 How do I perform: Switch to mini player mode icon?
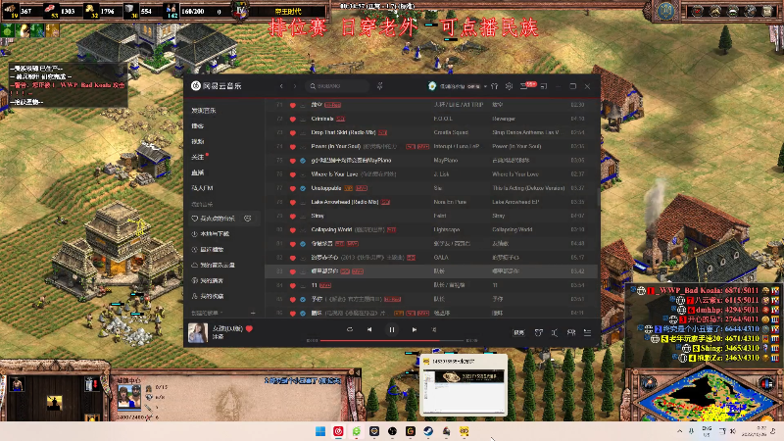[x=544, y=86]
